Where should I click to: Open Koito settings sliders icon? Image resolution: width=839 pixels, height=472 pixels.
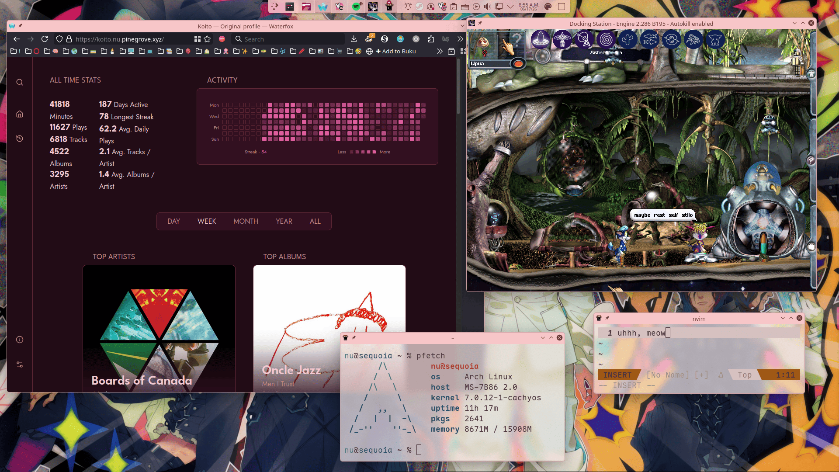pyautogui.click(x=20, y=364)
